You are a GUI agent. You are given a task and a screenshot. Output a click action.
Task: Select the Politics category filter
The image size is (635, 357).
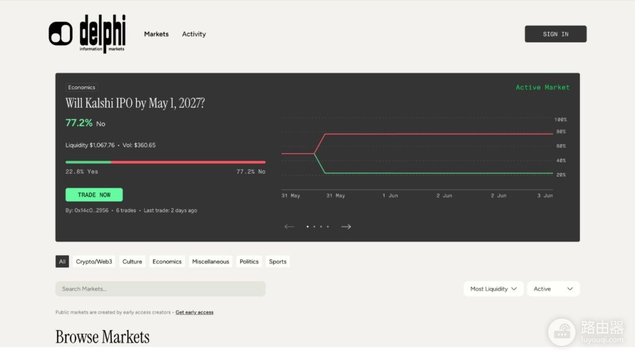point(249,262)
